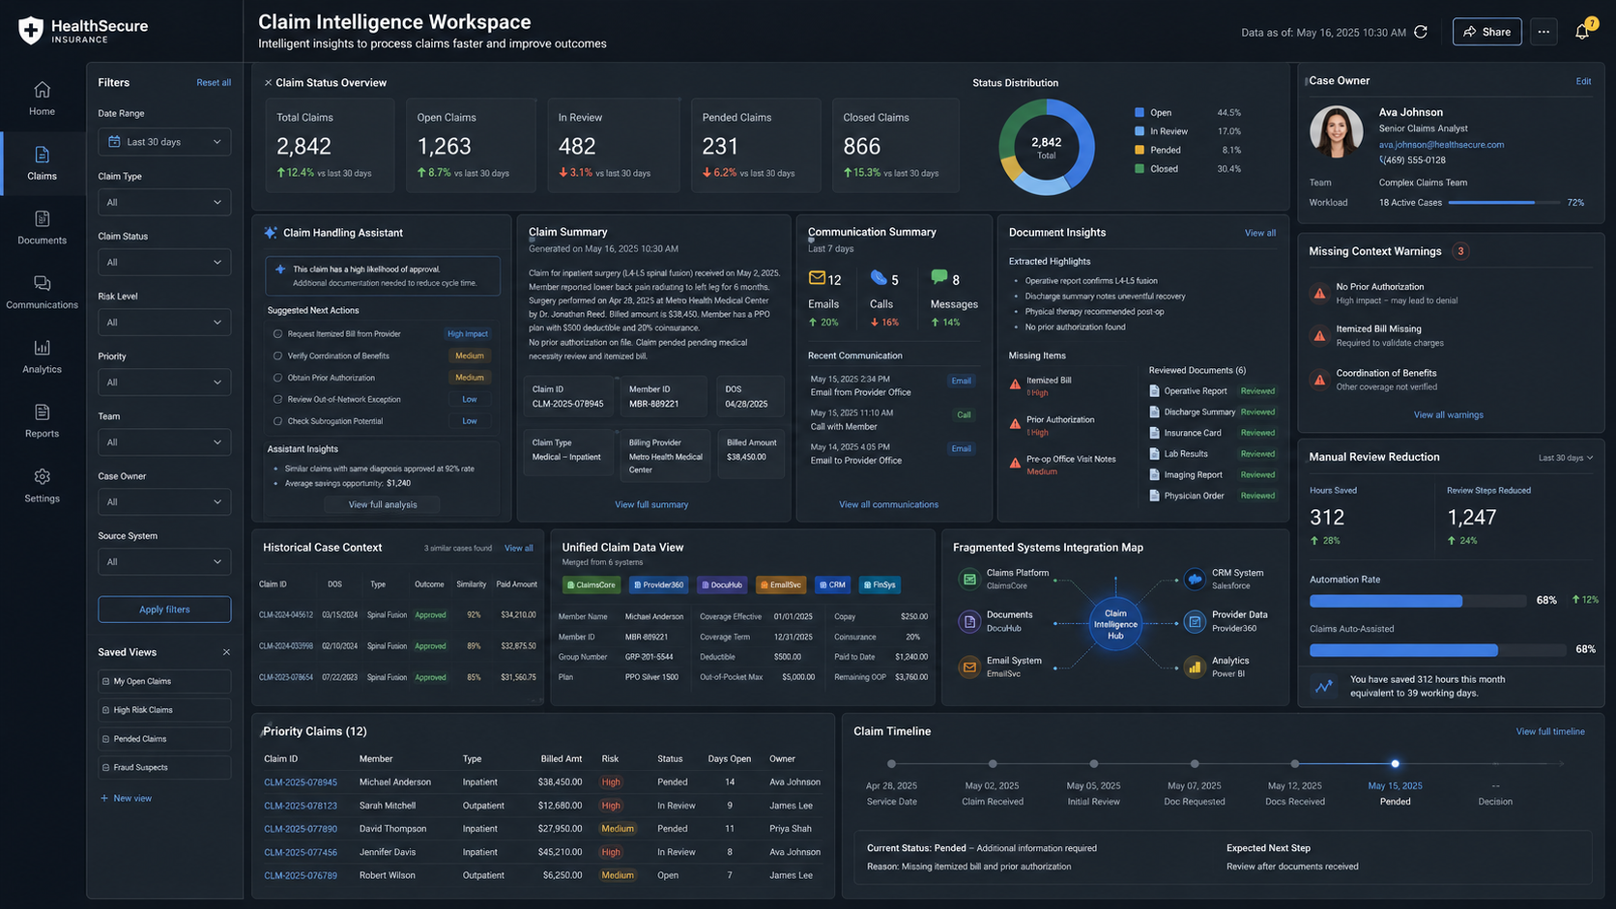Image resolution: width=1616 pixels, height=909 pixels.
Task: Click the May 15, 2025 Pended timeline marker
Action: click(x=1395, y=763)
